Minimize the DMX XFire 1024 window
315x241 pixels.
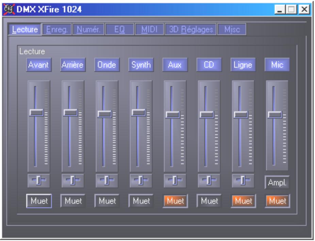[280, 10]
